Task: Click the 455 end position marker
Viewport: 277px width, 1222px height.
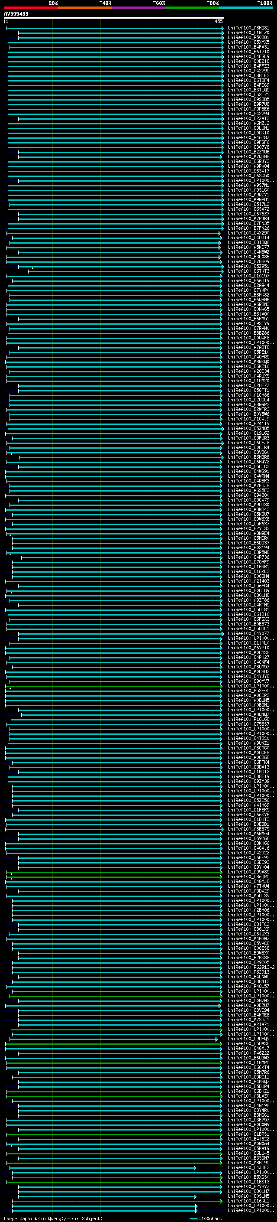Action: (x=218, y=21)
